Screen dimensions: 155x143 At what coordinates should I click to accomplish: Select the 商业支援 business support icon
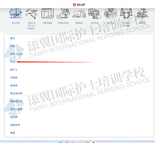click(x=16, y=13)
